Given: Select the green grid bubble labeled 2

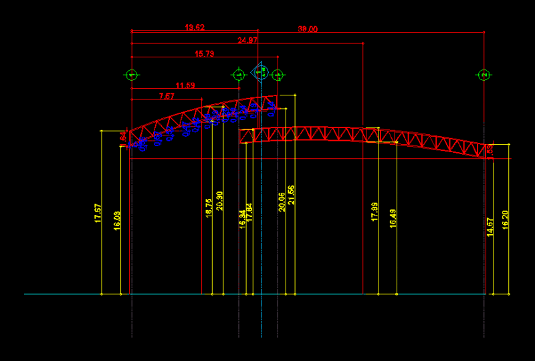Looking at the screenshot, I should [484, 75].
